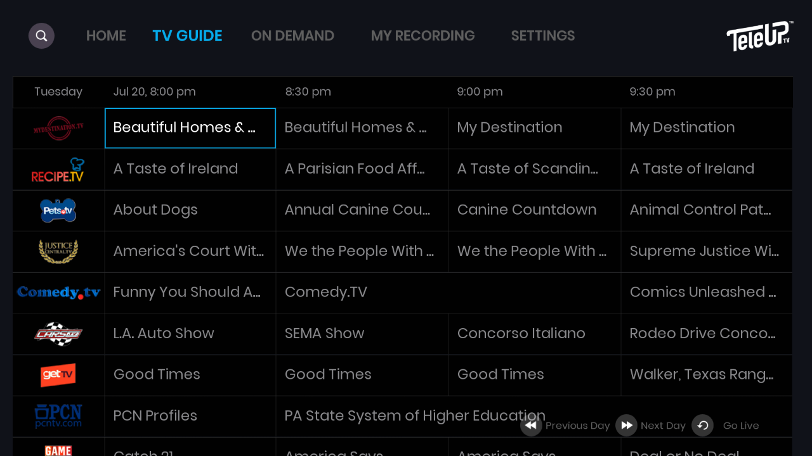This screenshot has width=812, height=456.
Task: Select the highlighted Beautiful Homes program
Action: [x=190, y=128]
